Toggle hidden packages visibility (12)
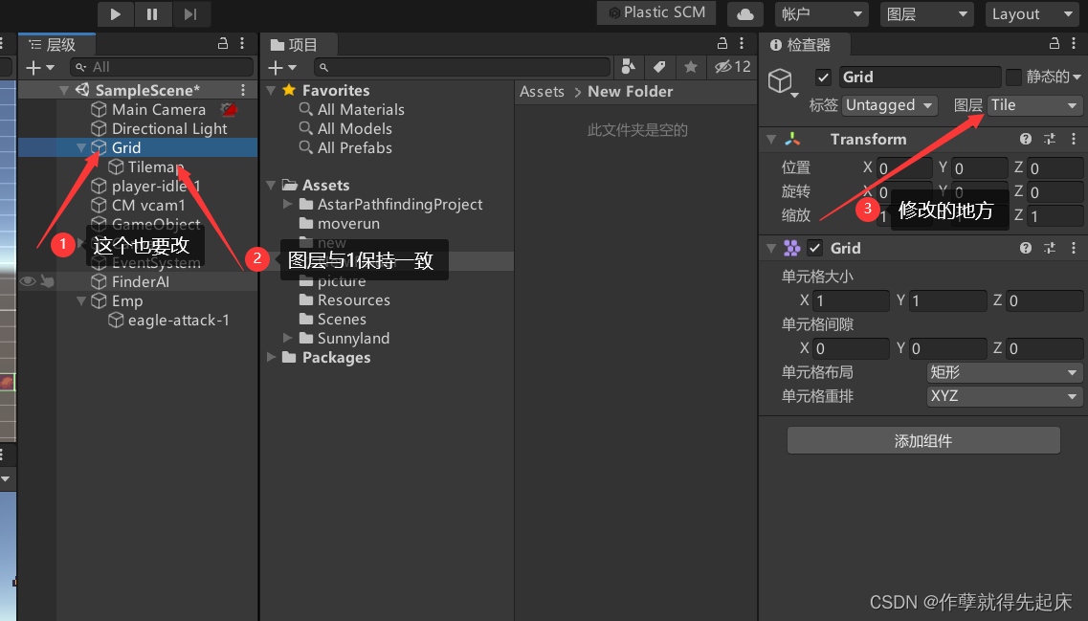 (733, 67)
